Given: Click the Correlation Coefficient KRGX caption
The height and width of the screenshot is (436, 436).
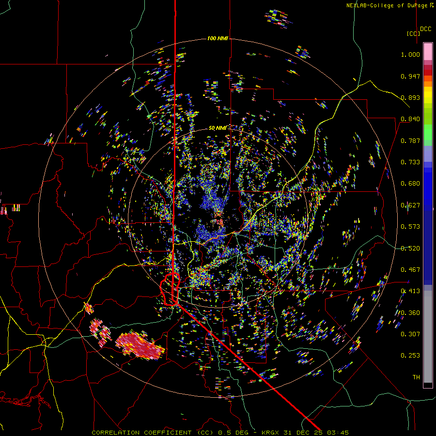Looking at the screenshot, I should click(x=220, y=433).
